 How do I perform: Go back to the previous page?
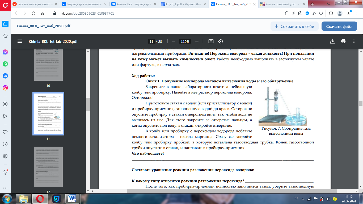coord(16,13)
